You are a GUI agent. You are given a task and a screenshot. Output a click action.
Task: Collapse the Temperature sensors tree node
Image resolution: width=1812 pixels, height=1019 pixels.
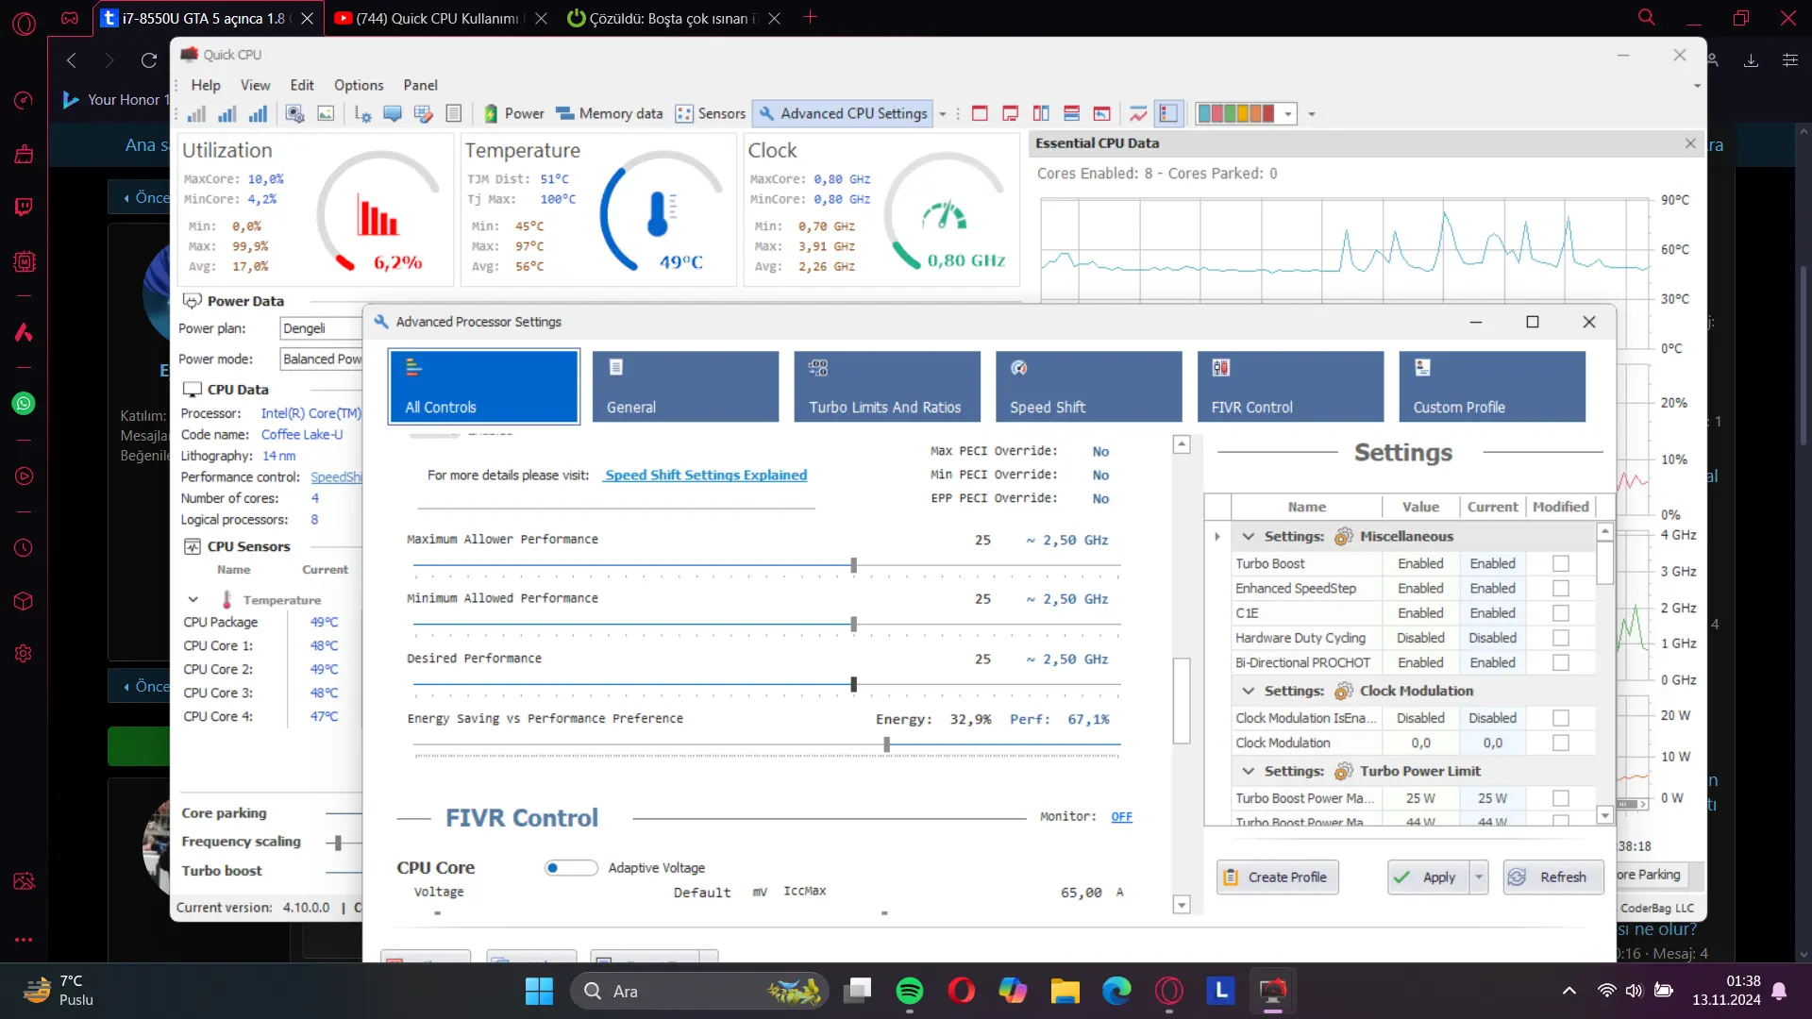point(193,600)
